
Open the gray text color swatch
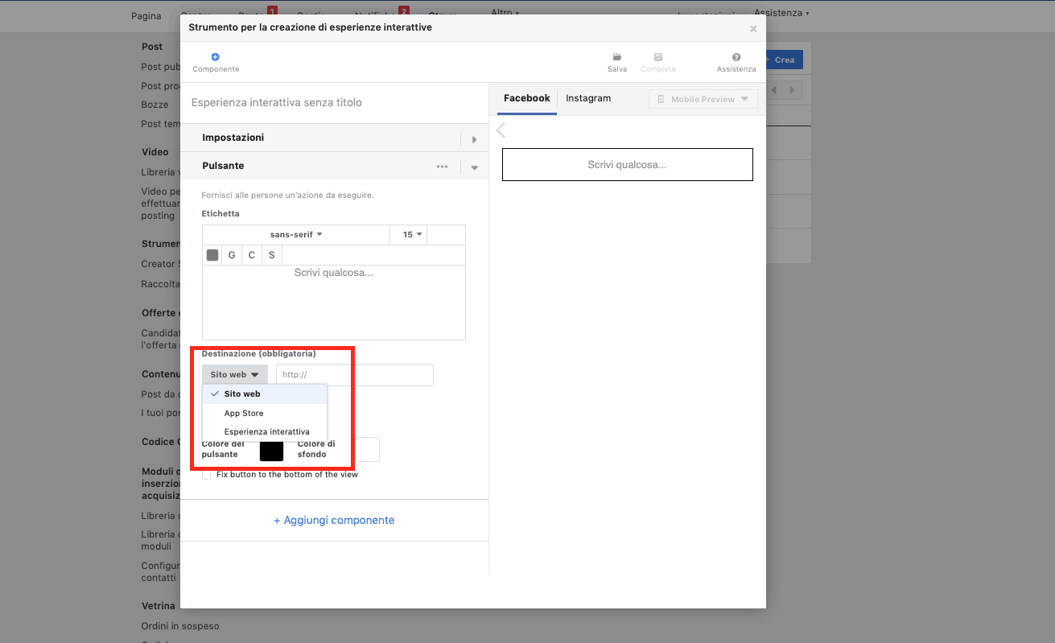[x=212, y=255]
